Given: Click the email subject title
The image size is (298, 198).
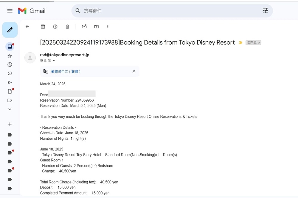Looking at the screenshot, I should (137, 43).
